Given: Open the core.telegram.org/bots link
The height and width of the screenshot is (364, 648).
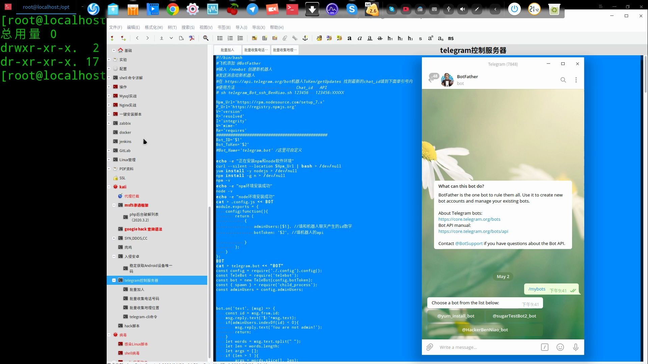Looking at the screenshot, I should click(469, 219).
